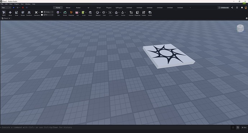Switch to the Avatar ribbon tab
The image size is (248, 133).
tap(78, 8)
